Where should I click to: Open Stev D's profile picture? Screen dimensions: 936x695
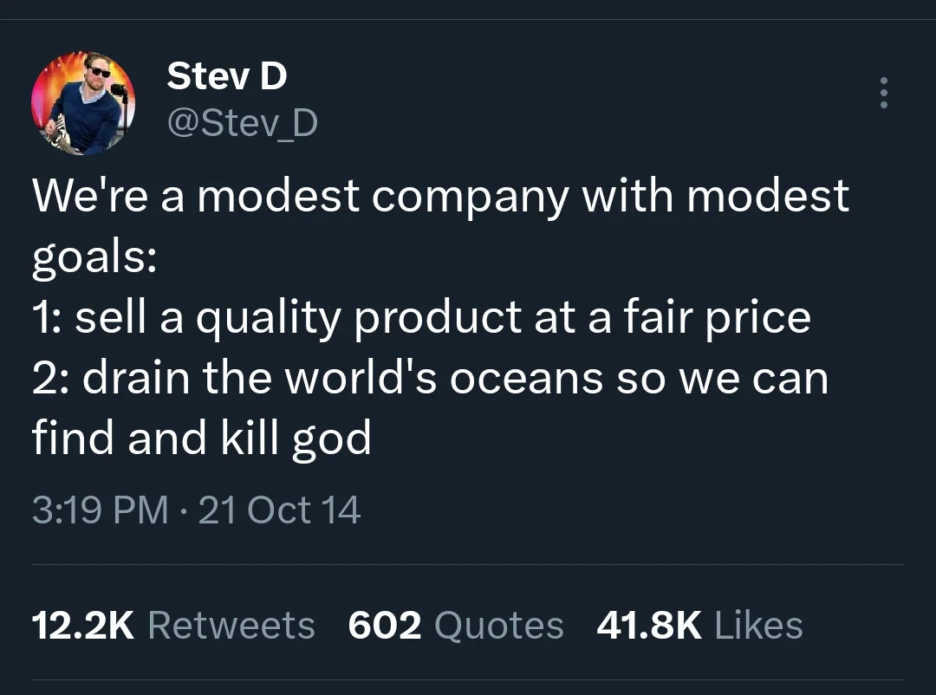click(x=83, y=103)
